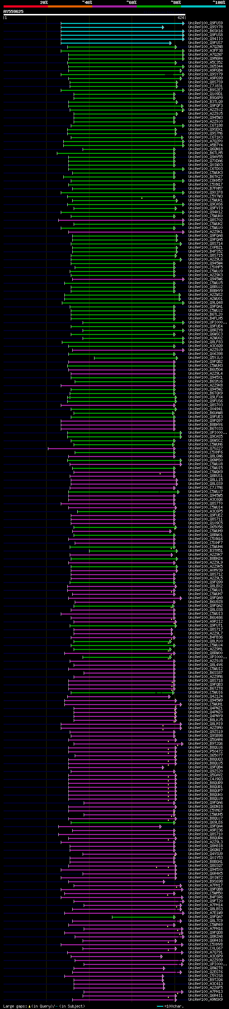The image size is (229, 1009).
Task: Select label UniRef100_O65344
Action: coord(205,67)
